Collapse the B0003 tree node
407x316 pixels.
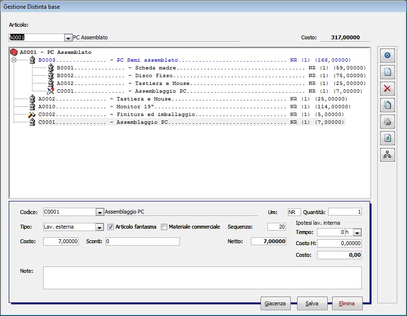[14, 60]
